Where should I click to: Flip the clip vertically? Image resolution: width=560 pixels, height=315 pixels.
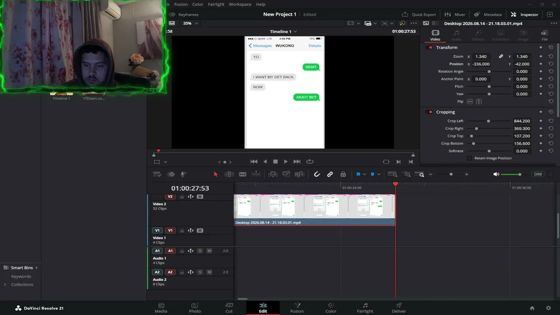point(479,101)
